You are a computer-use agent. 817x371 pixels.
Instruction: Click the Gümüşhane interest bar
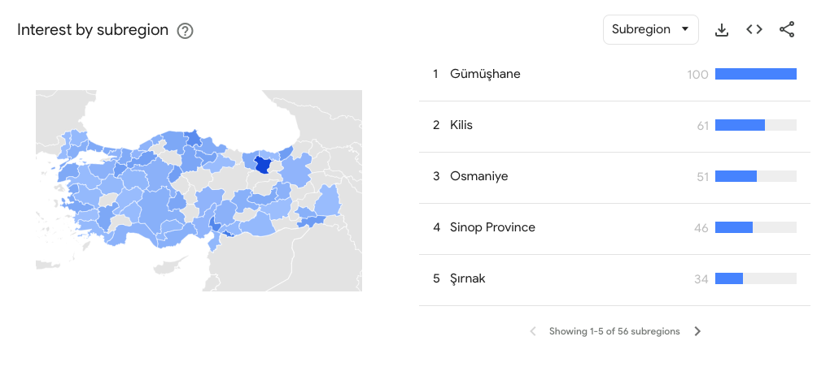point(755,74)
